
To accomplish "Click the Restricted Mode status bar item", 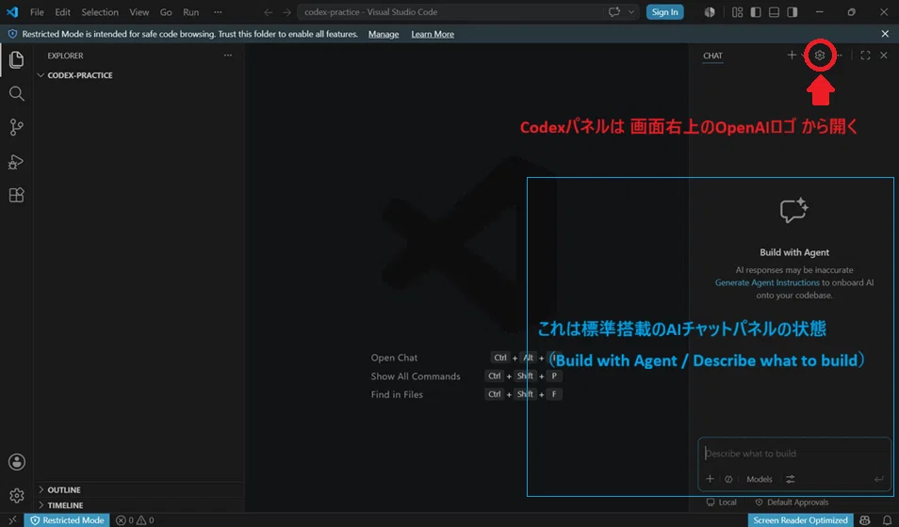I will pos(67,520).
